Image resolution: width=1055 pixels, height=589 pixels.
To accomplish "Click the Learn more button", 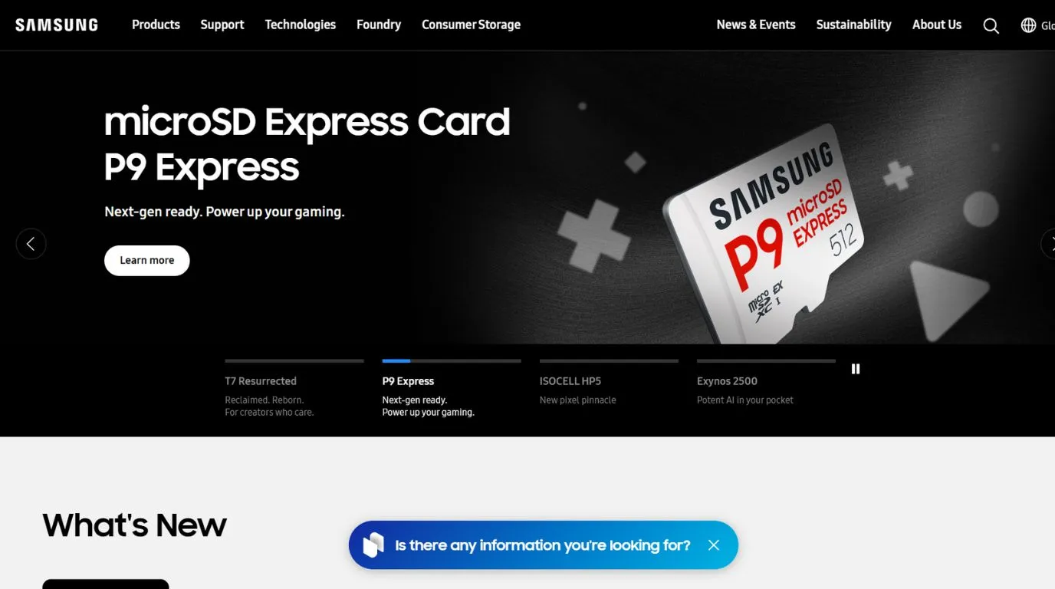I will pos(147,261).
